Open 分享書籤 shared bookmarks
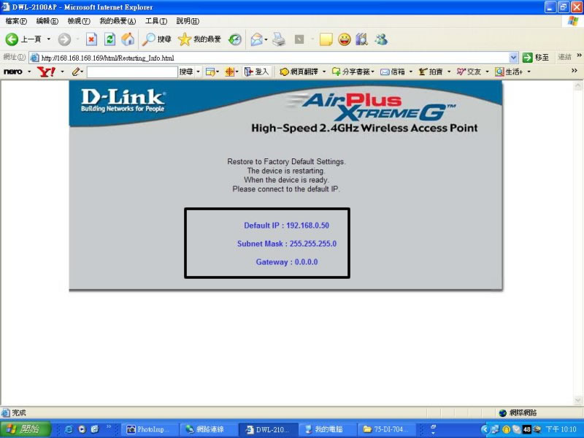The height and width of the screenshot is (438, 584). click(351, 72)
